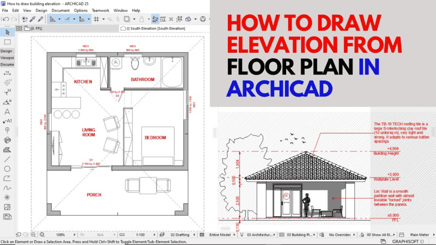Select the Dimension tool in toolbox
Viewport: 436px width, 245px height.
(7, 73)
